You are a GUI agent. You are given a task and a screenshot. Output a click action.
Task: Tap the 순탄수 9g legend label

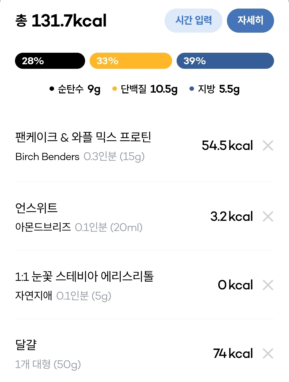pos(75,89)
